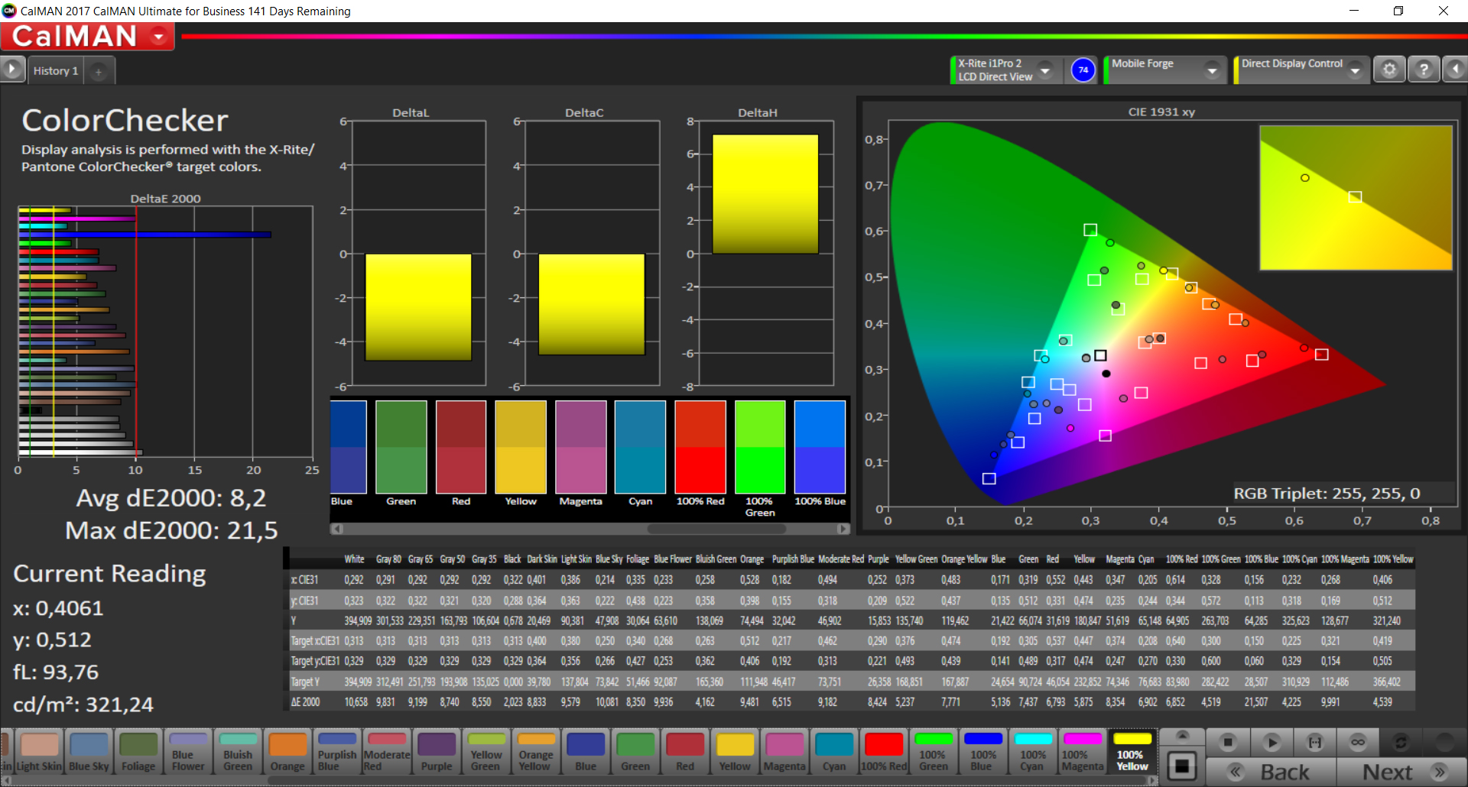Click the 'Max dE2000: 21,5' readout
Screen dimensions: 1468x787
(x=171, y=530)
